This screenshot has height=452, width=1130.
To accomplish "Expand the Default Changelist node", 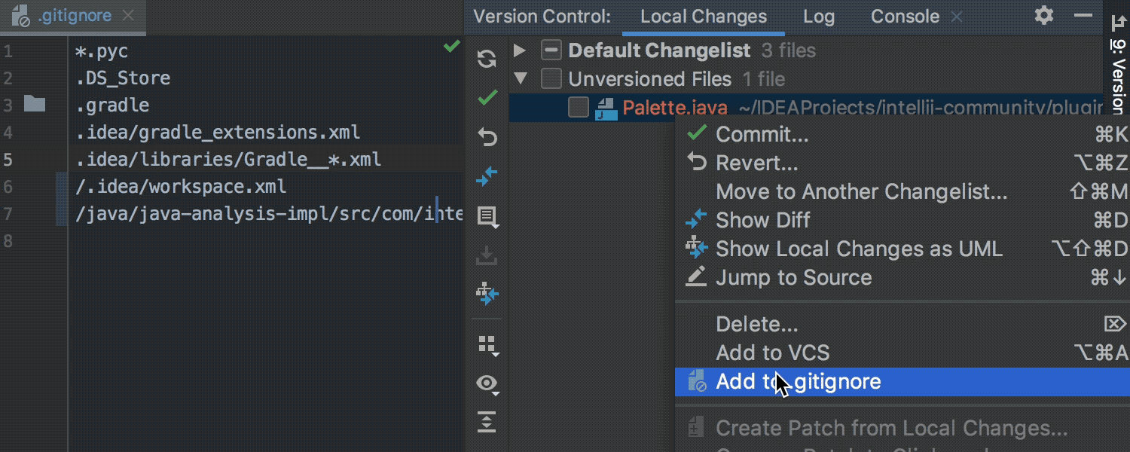I will [x=520, y=50].
